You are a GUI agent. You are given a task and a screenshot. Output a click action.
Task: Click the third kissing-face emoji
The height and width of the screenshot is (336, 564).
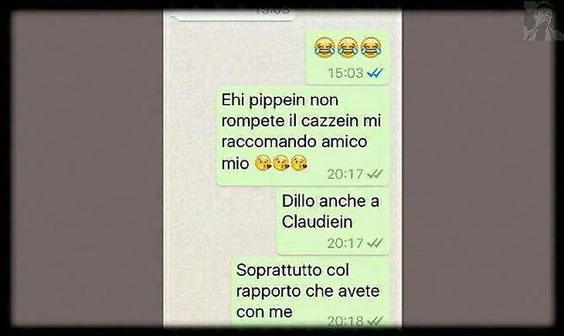299,163
